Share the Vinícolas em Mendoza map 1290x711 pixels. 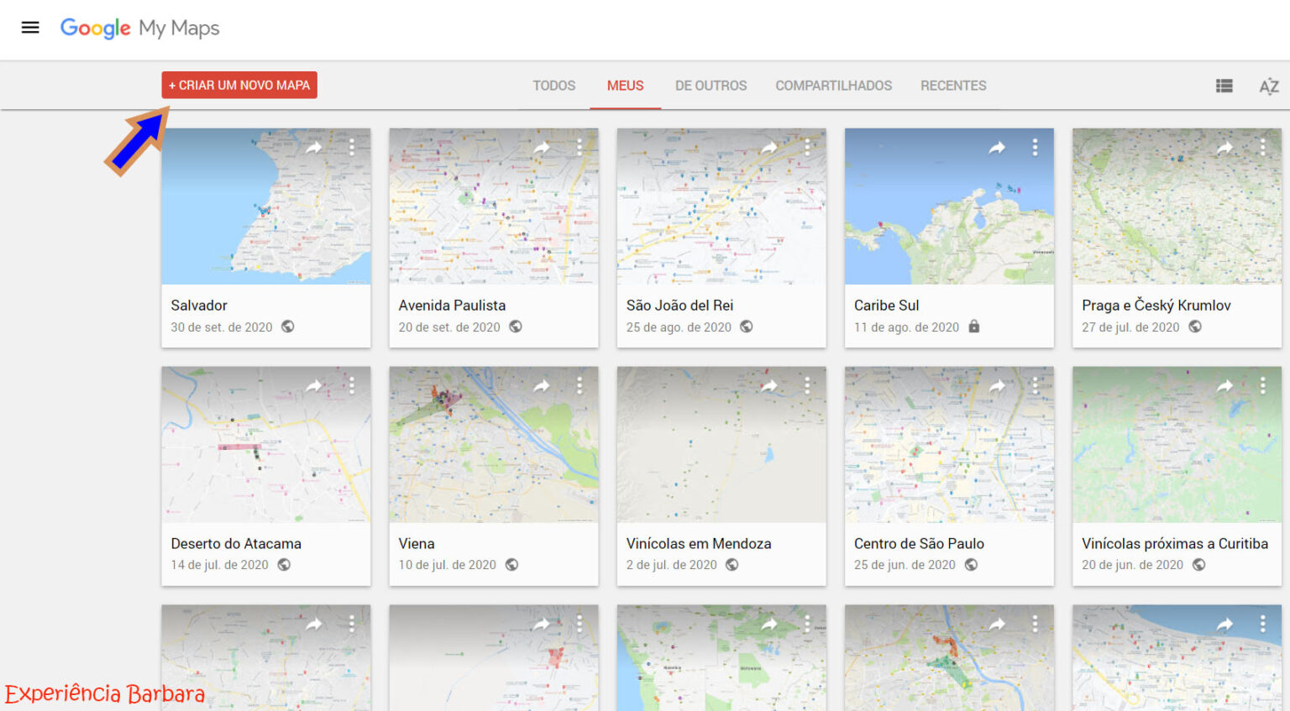pyautogui.click(x=769, y=384)
